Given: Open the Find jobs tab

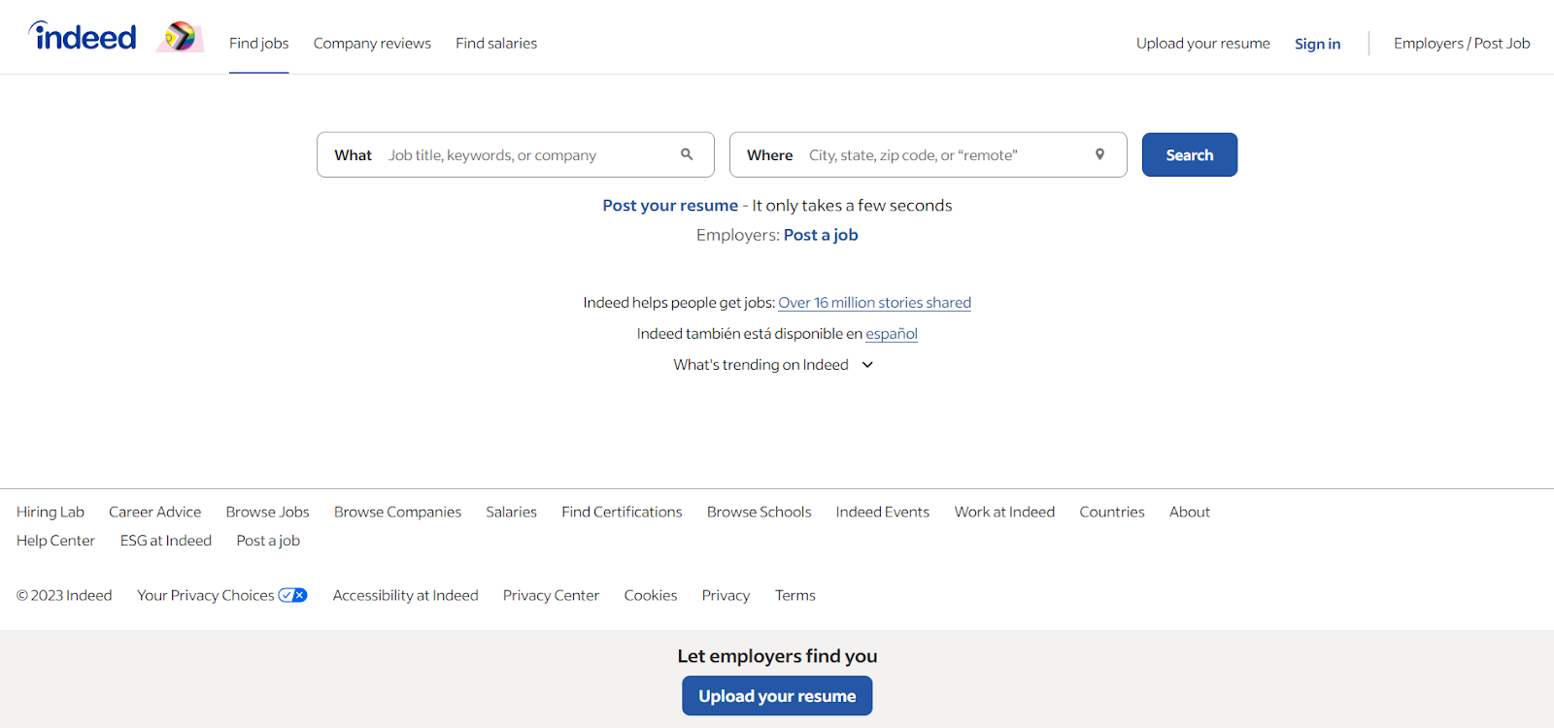Looking at the screenshot, I should tap(258, 43).
